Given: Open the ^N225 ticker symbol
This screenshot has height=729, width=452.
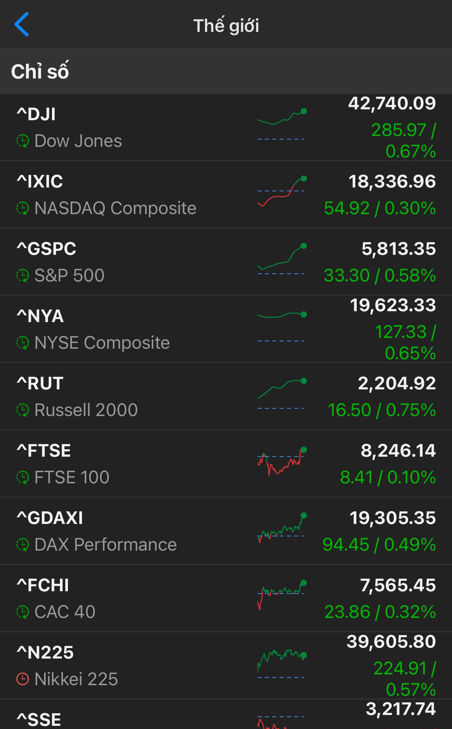Looking at the screenshot, I should tap(45, 653).
